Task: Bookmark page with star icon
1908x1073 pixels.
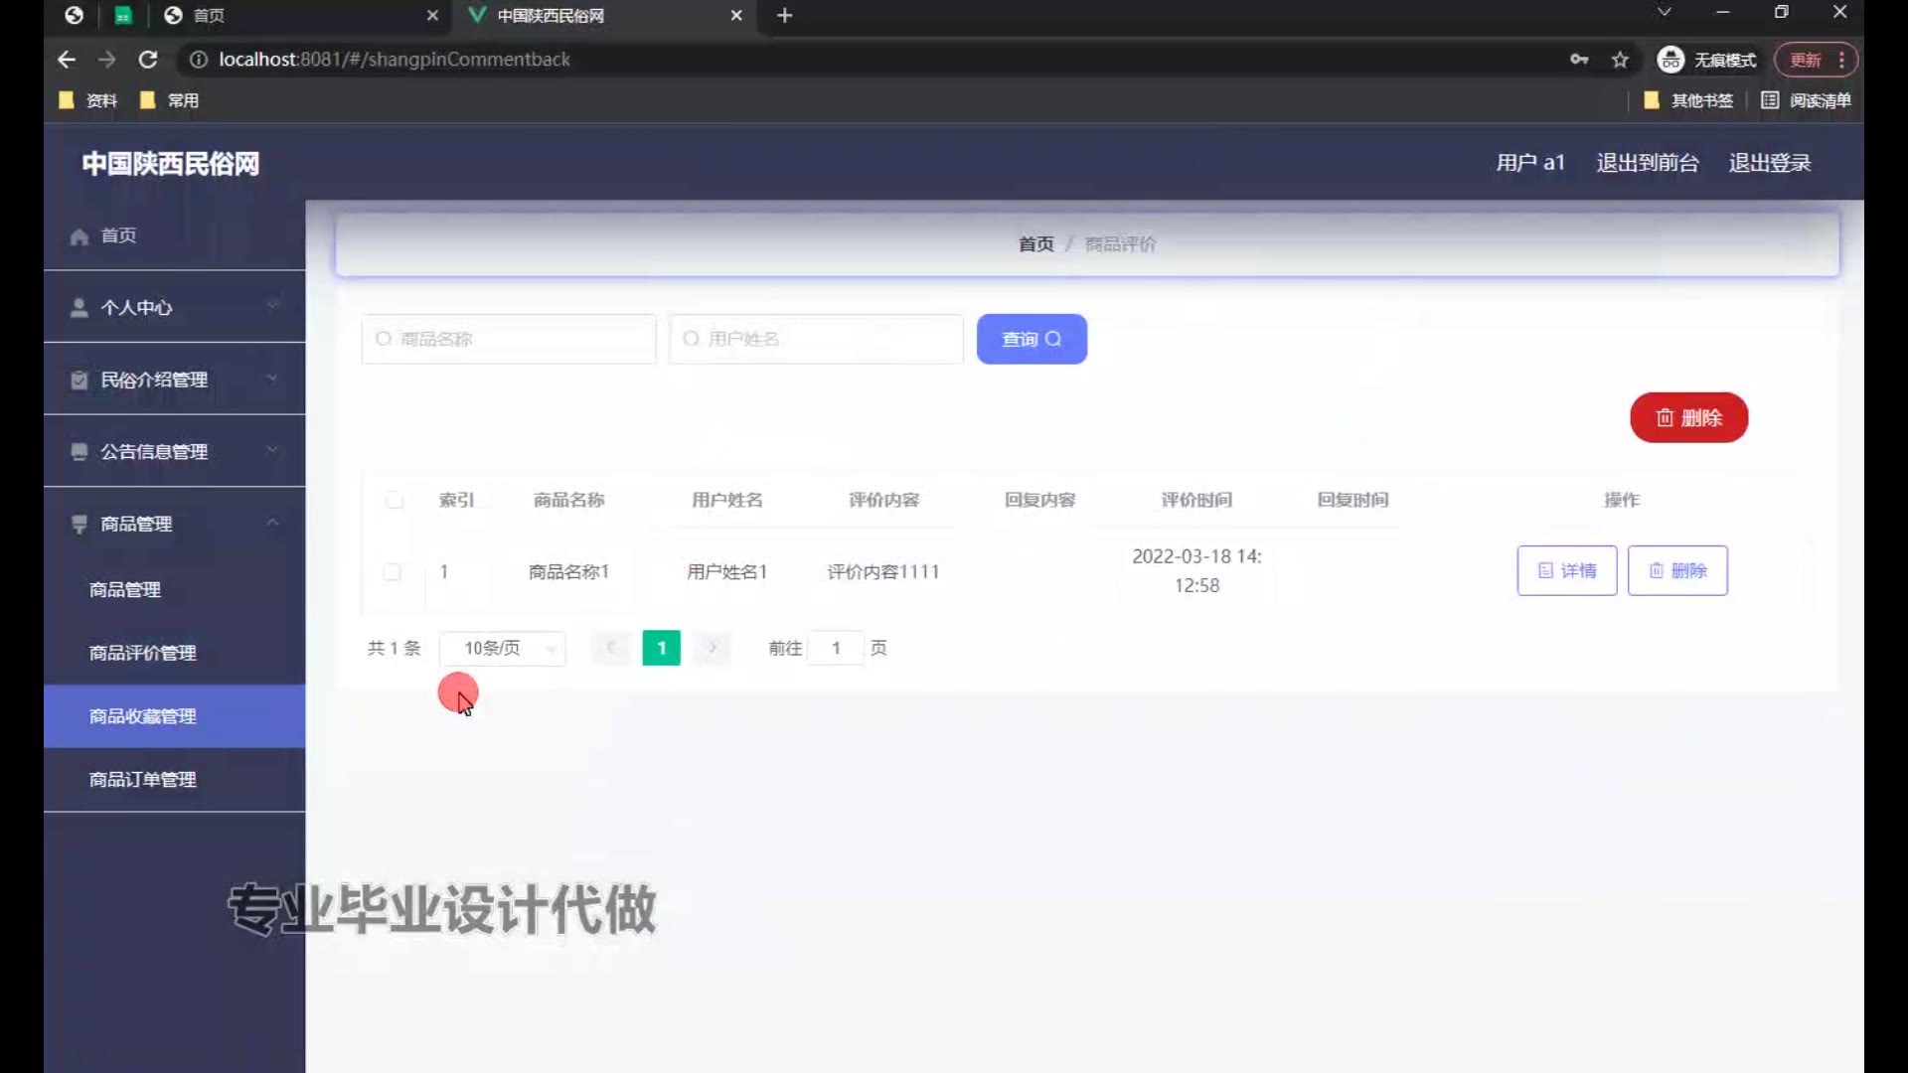Action: click(x=1620, y=60)
